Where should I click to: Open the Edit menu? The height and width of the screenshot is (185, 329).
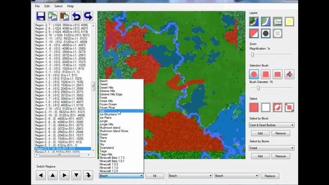[x=47, y=6]
